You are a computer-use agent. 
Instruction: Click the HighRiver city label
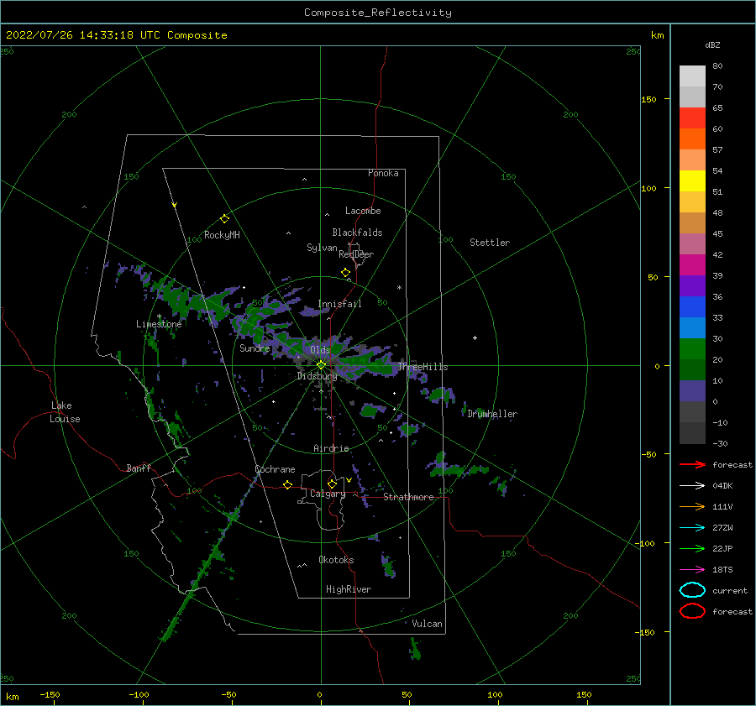point(349,589)
